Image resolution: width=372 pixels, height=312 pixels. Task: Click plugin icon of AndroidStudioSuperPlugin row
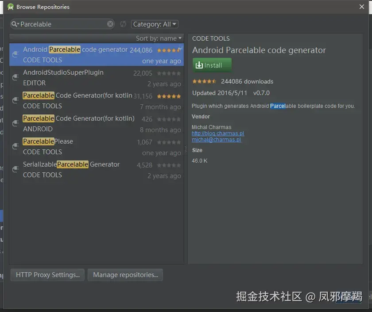[15, 77]
